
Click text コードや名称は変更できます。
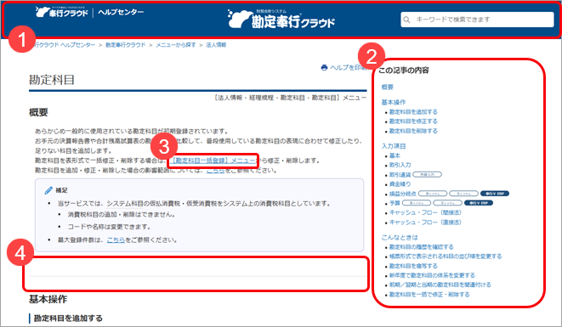tap(109, 227)
